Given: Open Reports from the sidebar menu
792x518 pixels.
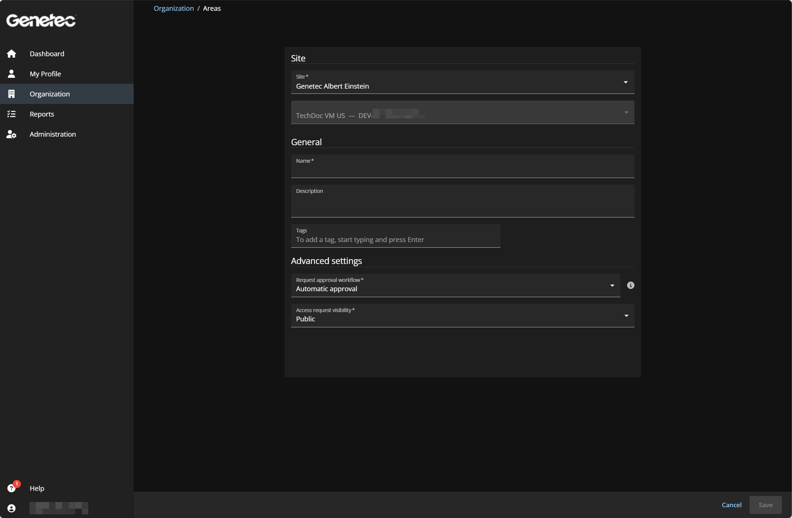Looking at the screenshot, I should point(42,114).
